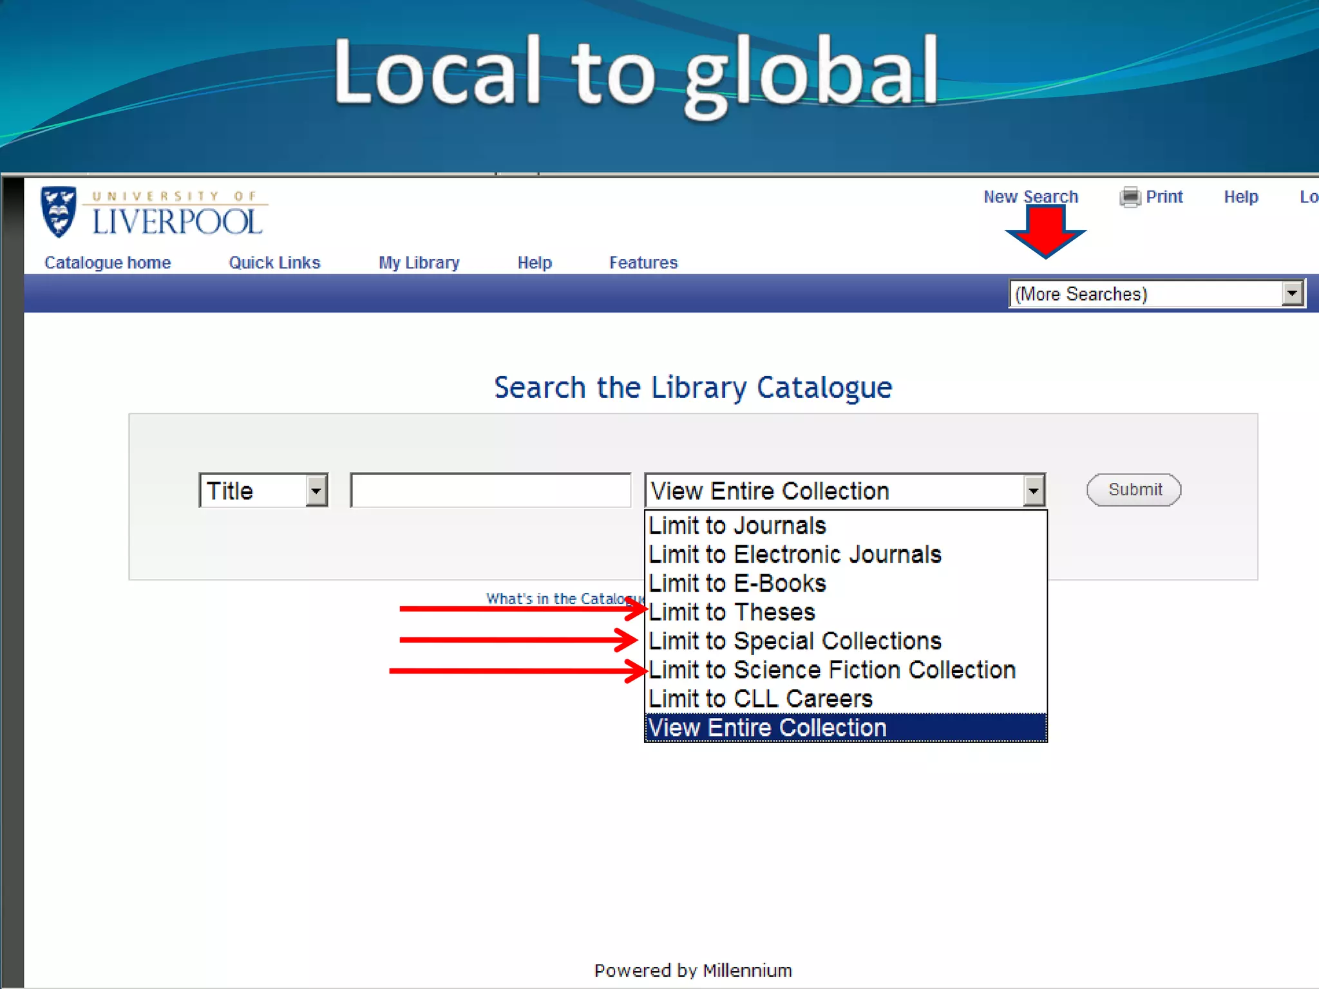The width and height of the screenshot is (1319, 989).
Task: Select Limit to Journals option
Action: pyautogui.click(x=846, y=525)
